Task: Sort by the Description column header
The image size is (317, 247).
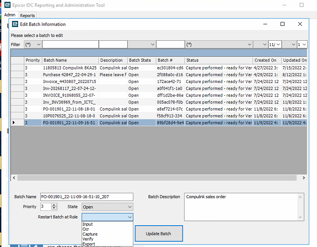Action: [113, 60]
